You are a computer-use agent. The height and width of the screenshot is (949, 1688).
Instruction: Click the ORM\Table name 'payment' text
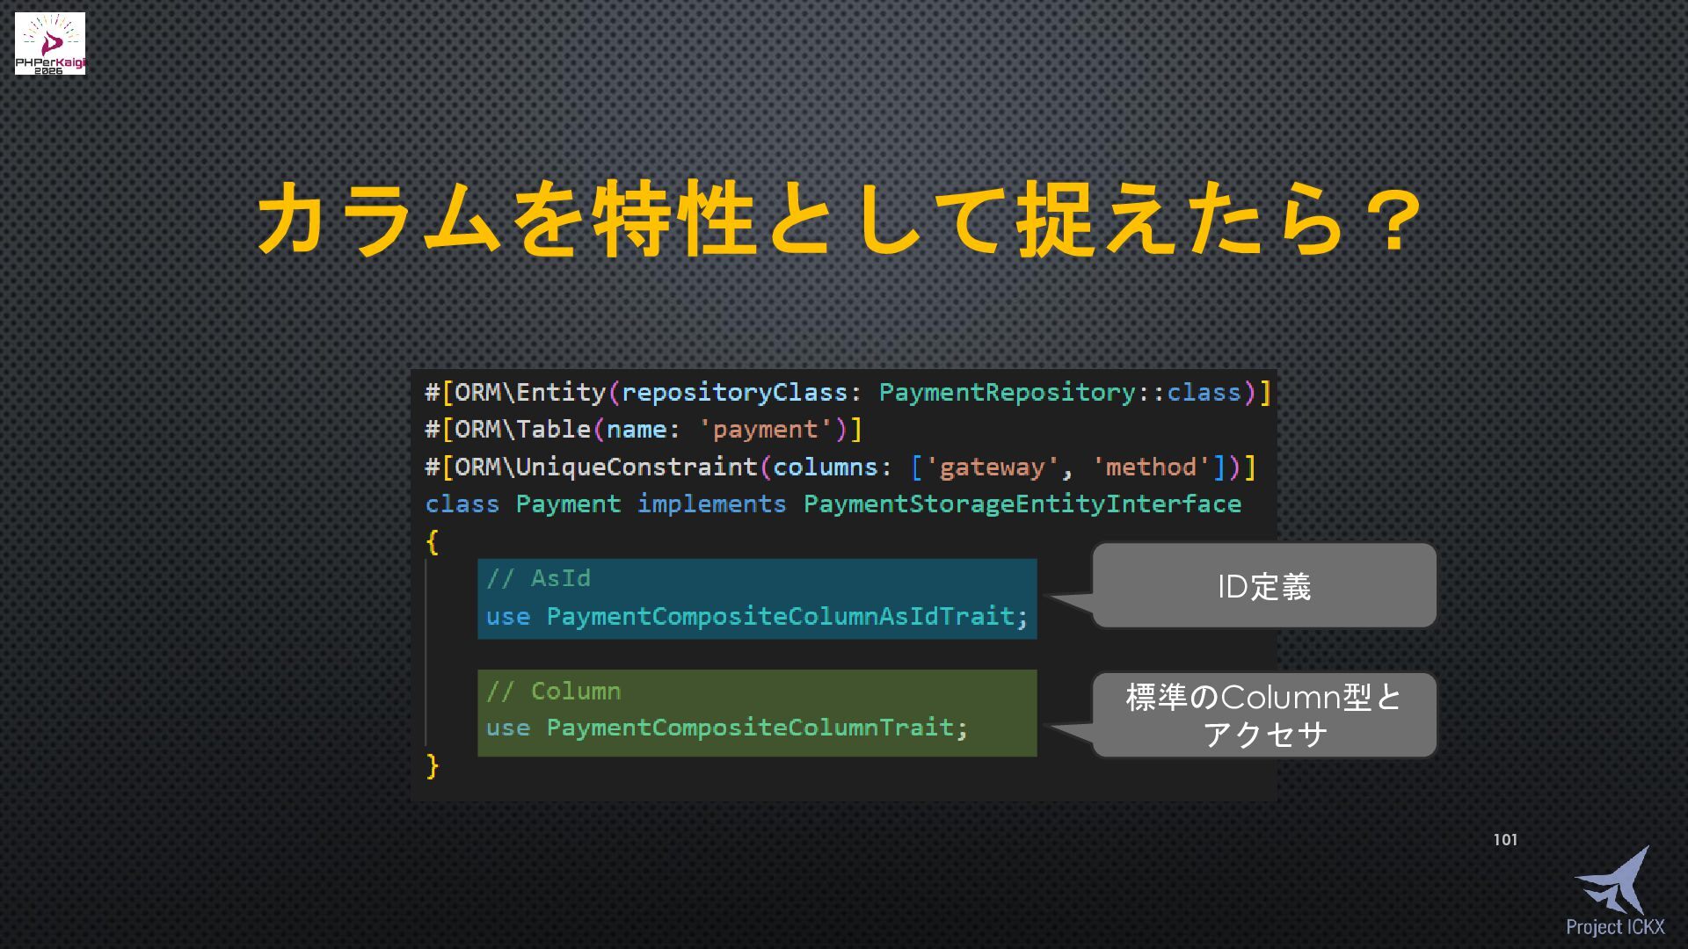coord(765,430)
